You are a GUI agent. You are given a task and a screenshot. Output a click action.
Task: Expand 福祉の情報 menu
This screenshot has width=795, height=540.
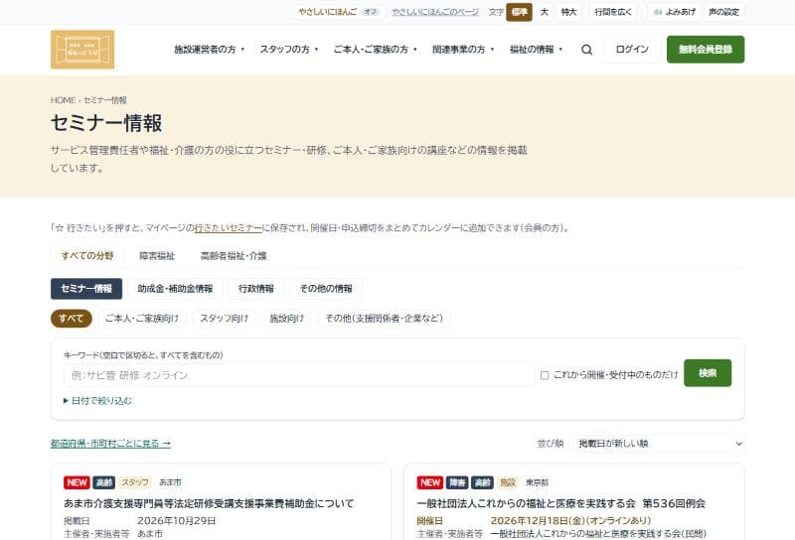(x=536, y=50)
